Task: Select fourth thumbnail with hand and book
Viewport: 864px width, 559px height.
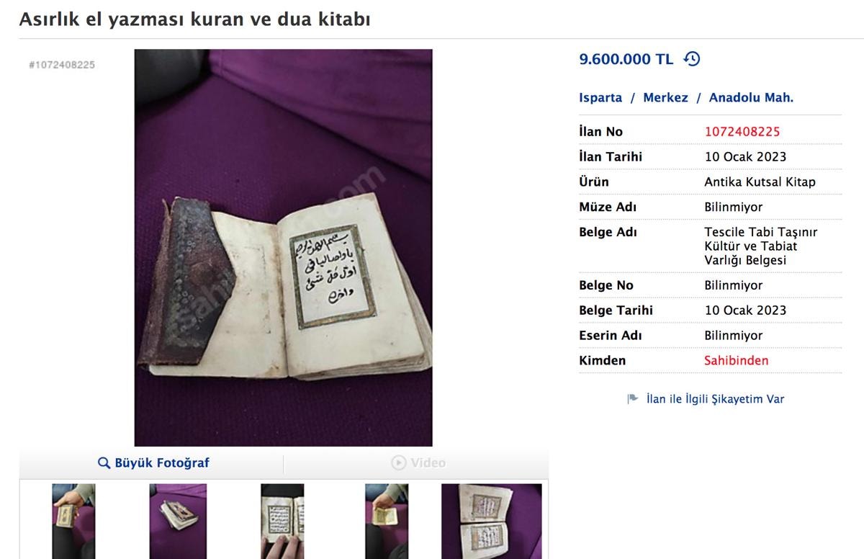Action: tap(387, 522)
